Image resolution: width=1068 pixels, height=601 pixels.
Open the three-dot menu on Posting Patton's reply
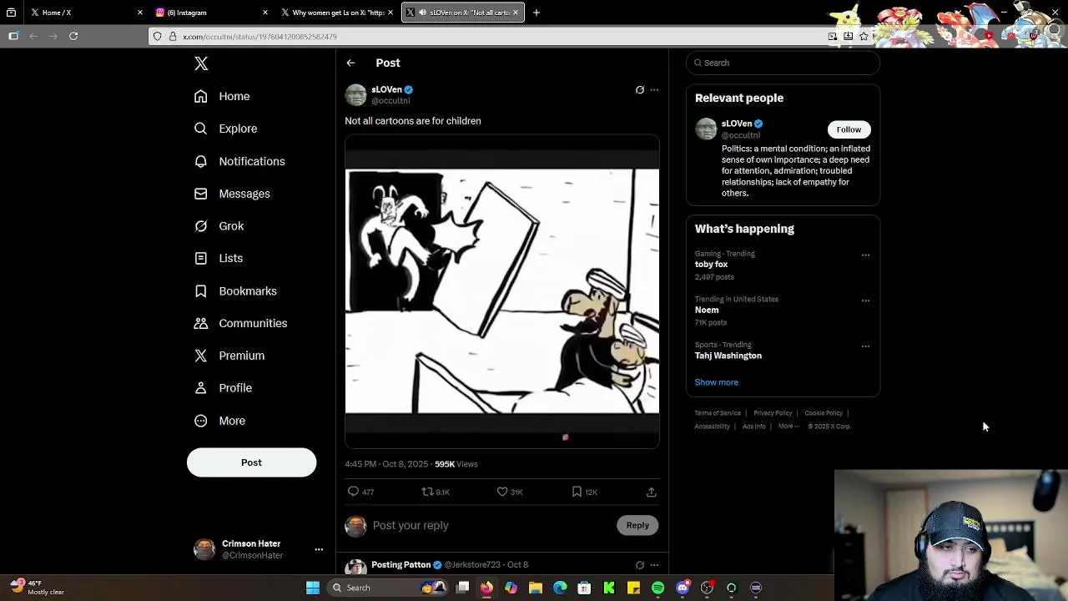tap(654, 565)
